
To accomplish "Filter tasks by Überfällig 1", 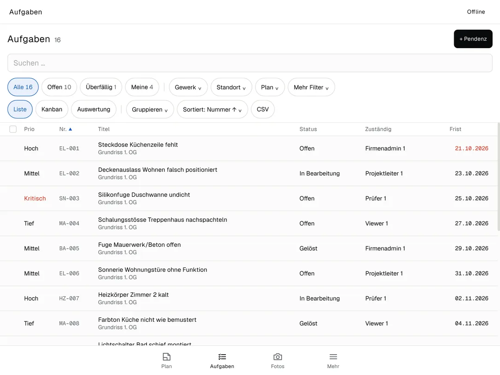I will 101,87.
